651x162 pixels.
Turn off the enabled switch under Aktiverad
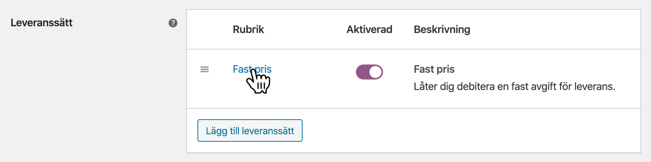click(x=369, y=72)
